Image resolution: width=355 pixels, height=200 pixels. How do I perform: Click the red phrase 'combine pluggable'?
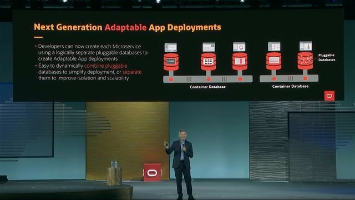tap(106, 66)
